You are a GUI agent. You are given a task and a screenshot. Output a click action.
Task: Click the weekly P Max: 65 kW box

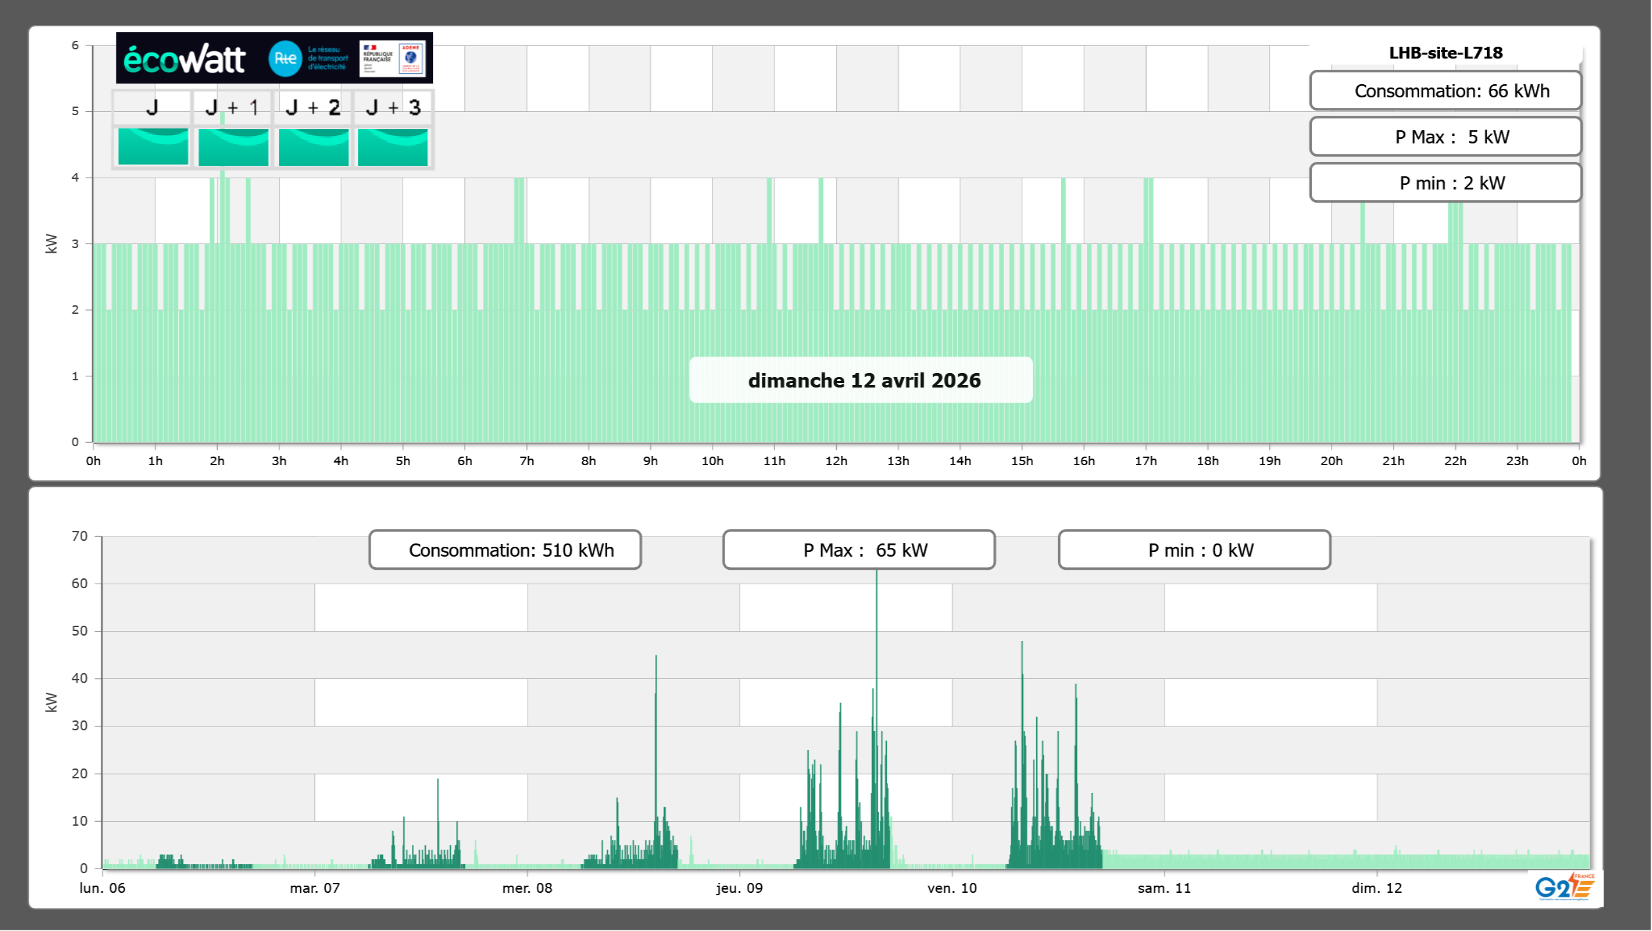point(859,550)
